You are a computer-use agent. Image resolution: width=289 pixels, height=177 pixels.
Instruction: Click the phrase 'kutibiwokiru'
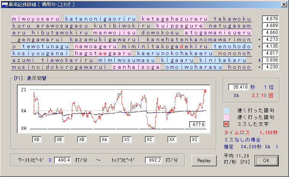pos(122,26)
